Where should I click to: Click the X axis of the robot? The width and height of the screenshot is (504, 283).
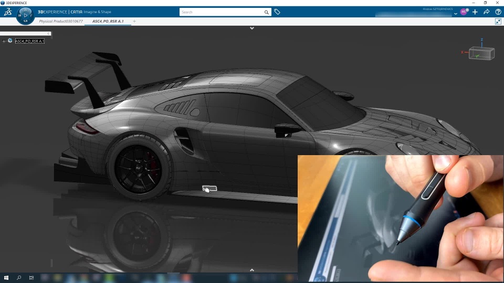(x=465, y=52)
